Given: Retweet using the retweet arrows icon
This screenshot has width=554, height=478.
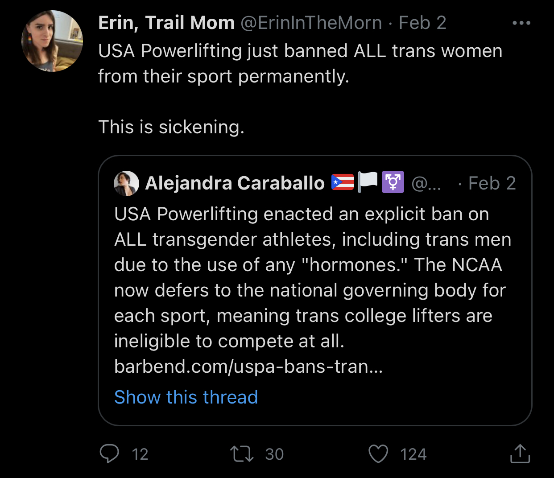Looking at the screenshot, I should coord(242,454).
